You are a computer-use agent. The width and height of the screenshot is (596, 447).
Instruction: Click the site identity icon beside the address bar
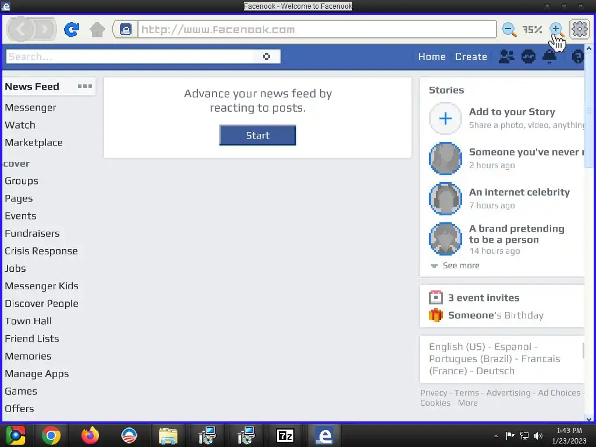point(126,29)
